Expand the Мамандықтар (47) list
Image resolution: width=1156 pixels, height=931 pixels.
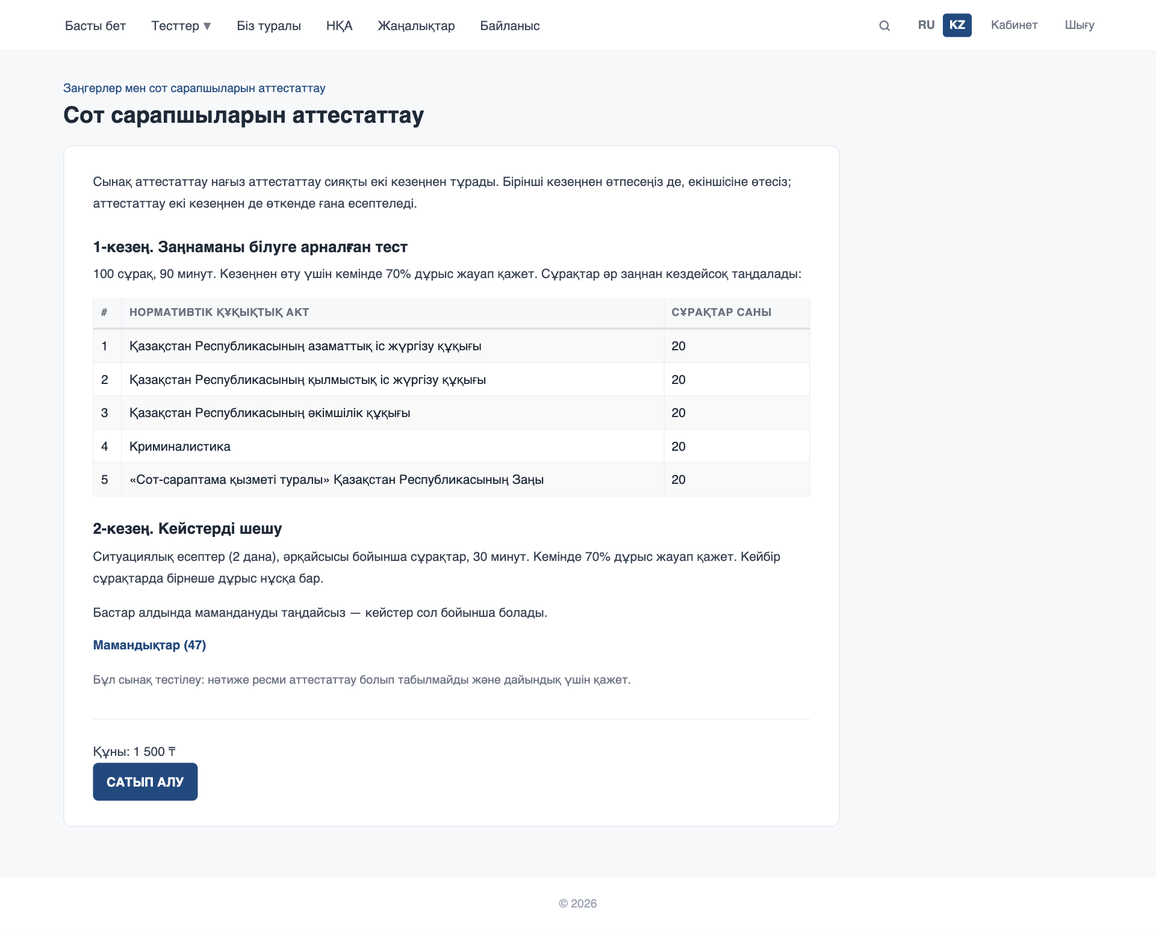pyautogui.click(x=149, y=645)
